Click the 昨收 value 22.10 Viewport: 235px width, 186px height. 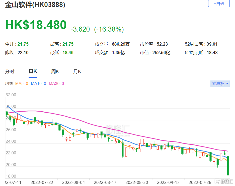click(23, 53)
